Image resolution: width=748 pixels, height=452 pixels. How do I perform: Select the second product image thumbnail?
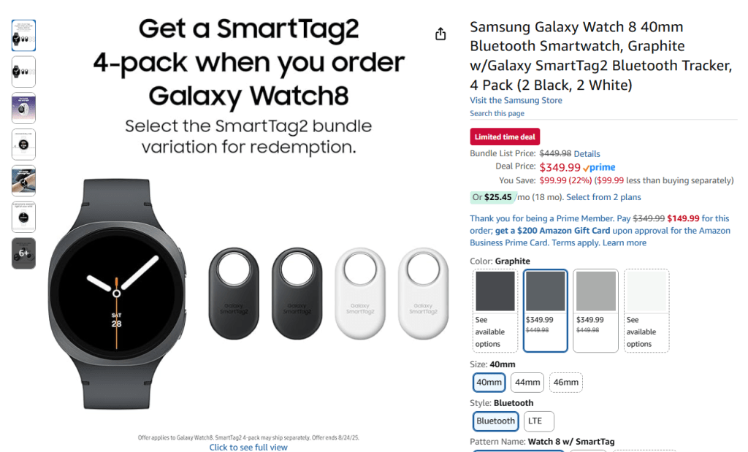23,72
